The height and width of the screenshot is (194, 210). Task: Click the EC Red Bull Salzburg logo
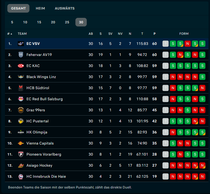point(21,99)
